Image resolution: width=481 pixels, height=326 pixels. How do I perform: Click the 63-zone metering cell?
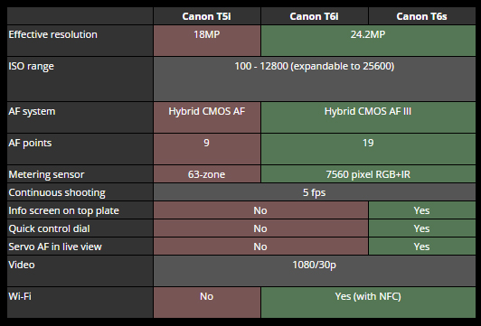pyautogui.click(x=207, y=174)
